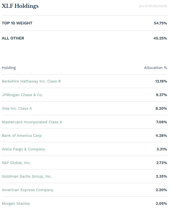Click the JPMorgan Chase & Co. holding
Image resolution: width=171 pixels, height=209 pixels.
[x=22, y=95]
